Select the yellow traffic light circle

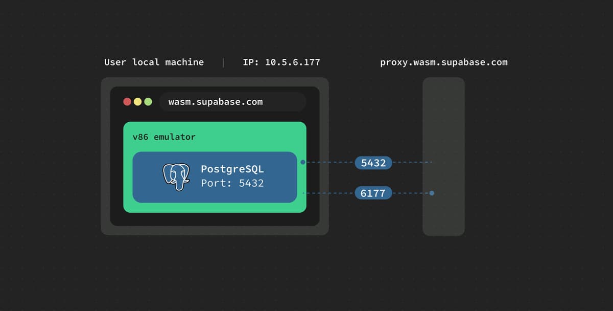pos(137,102)
